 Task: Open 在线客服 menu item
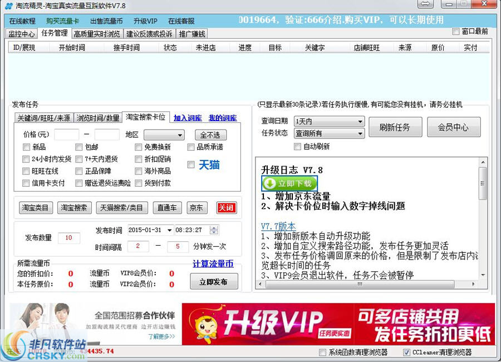[181, 21]
